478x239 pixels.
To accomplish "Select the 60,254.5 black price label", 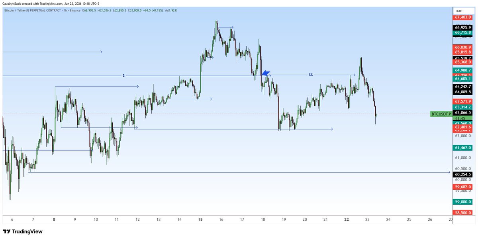I will click(x=463, y=174).
